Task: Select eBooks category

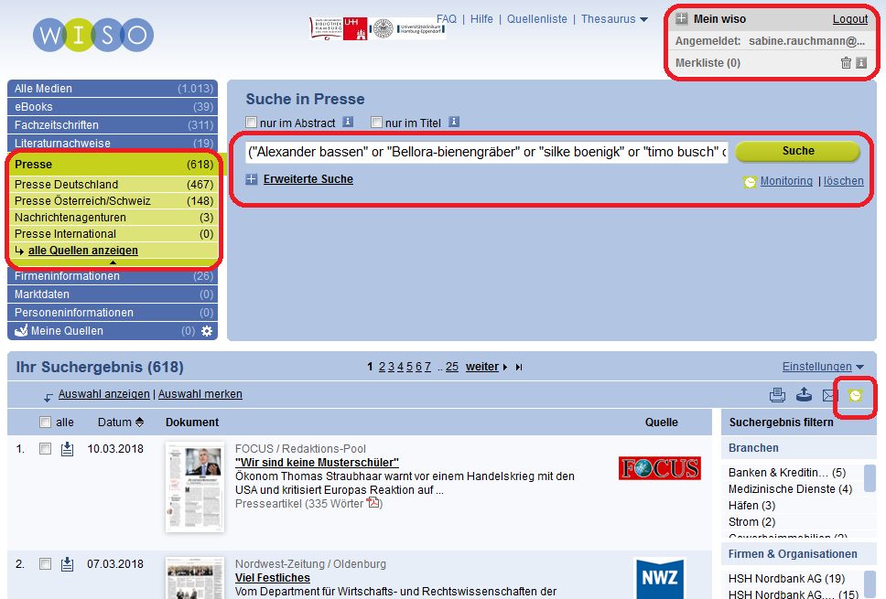Action: point(113,107)
